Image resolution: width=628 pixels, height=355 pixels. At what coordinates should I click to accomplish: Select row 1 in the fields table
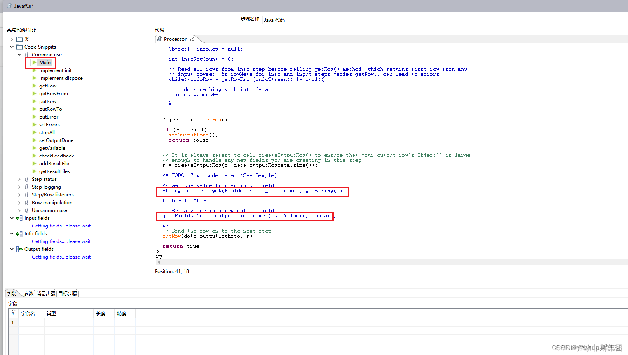tap(12, 322)
